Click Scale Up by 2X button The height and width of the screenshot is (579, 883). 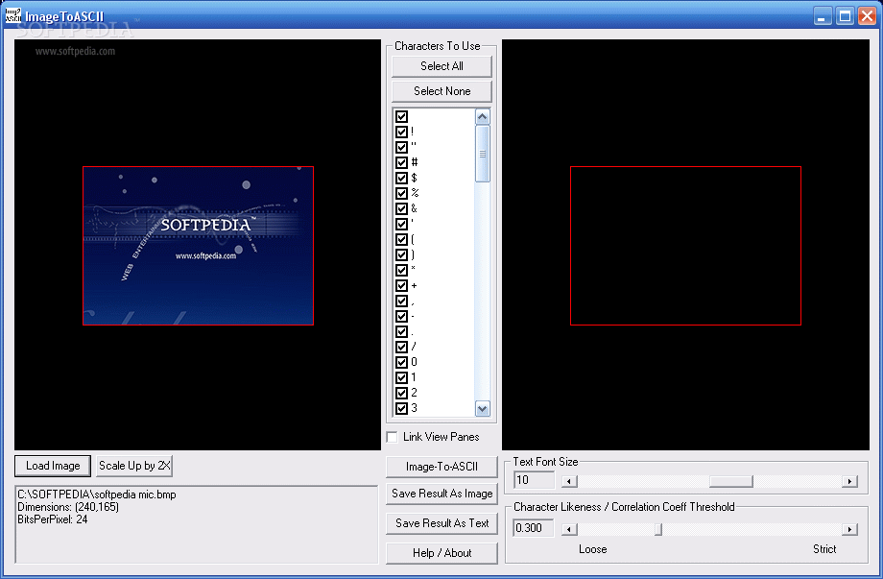pos(134,466)
